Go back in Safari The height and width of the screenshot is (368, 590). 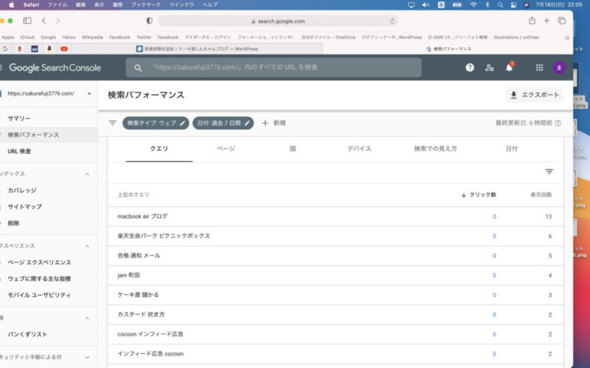[x=44, y=21]
